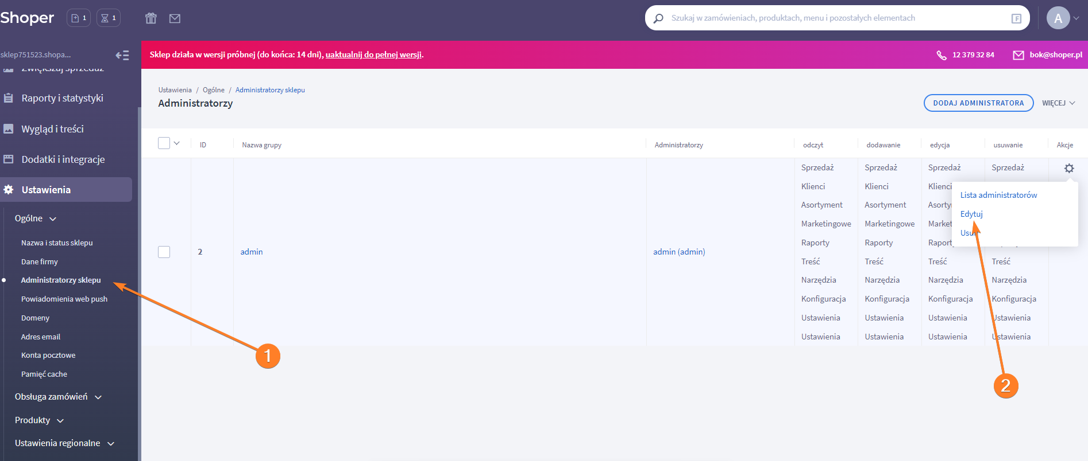Screen dimensions: 1088x461
Task: Click the odczyt column header
Action: tap(813, 145)
